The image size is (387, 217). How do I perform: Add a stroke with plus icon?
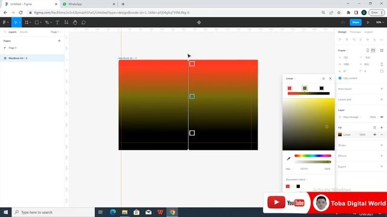coord(382,145)
